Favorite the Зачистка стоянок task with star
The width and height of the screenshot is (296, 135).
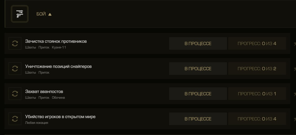pos(295,44)
